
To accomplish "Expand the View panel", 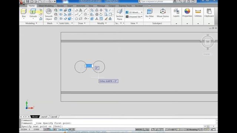I will [134, 23].
